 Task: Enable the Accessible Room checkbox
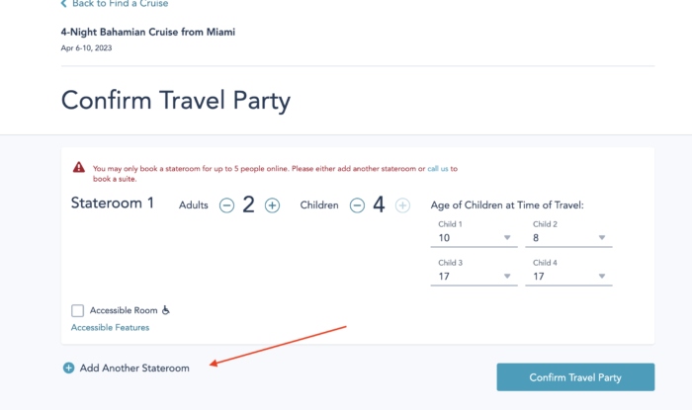click(78, 310)
